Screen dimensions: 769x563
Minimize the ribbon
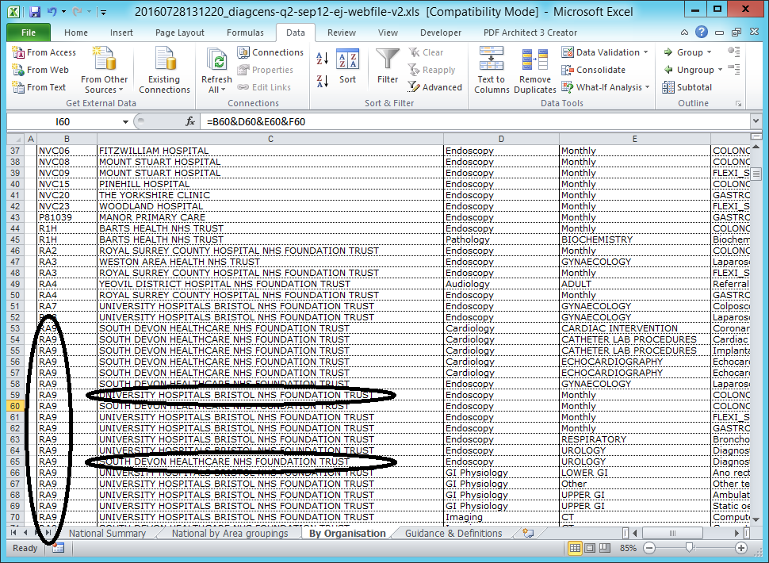click(684, 33)
